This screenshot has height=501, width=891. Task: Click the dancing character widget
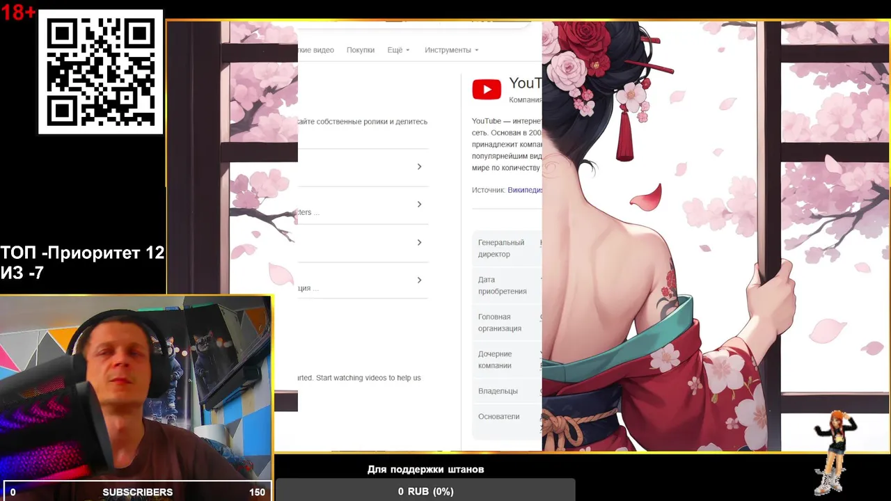click(835, 452)
